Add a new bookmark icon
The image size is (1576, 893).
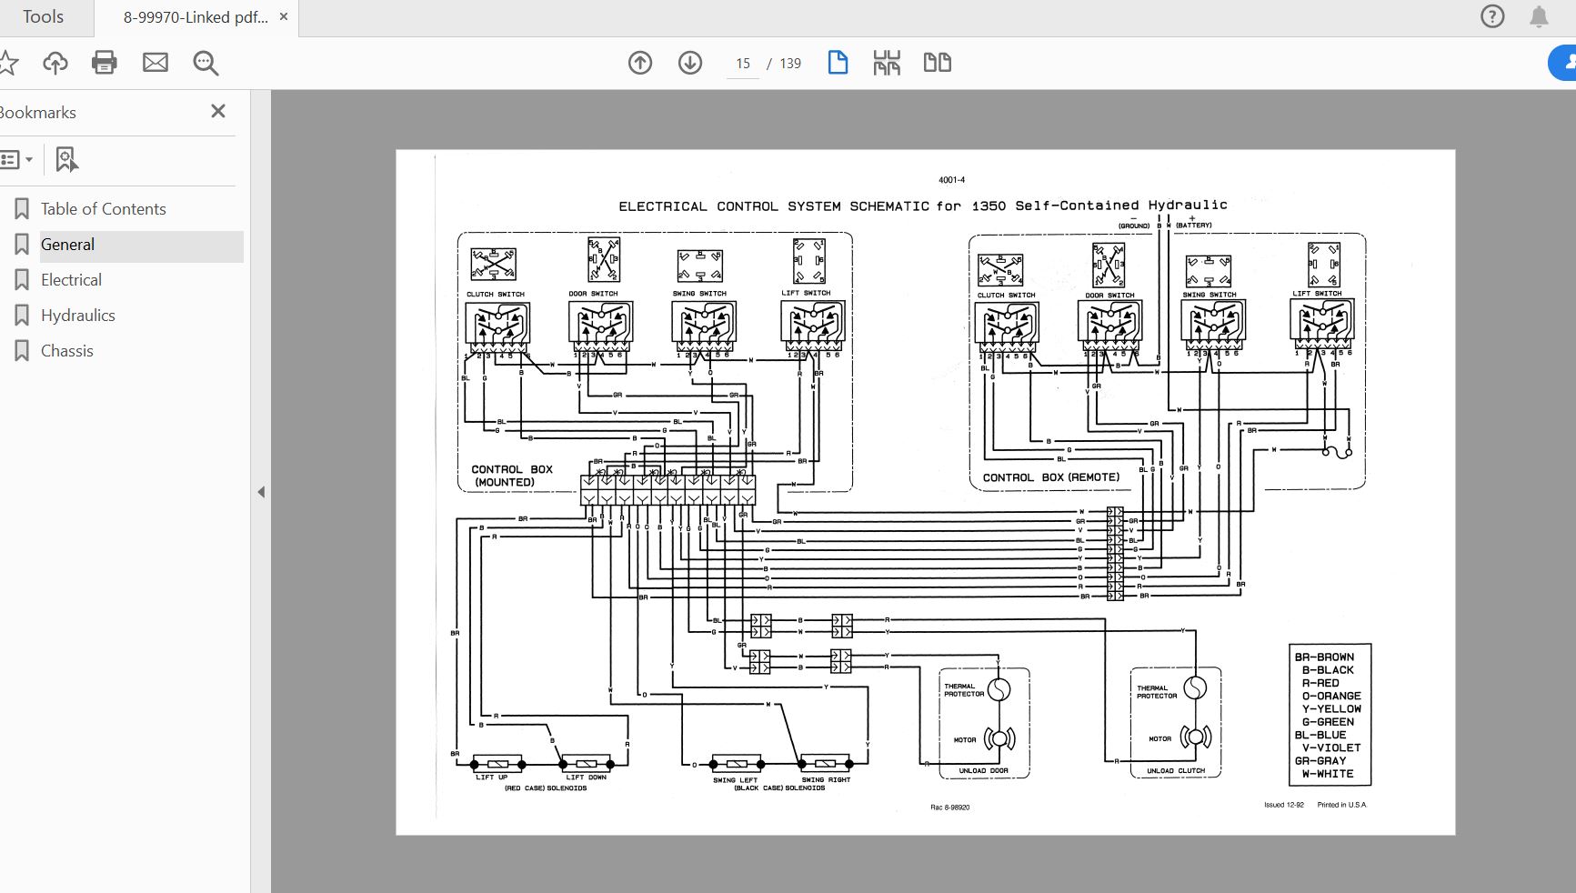pyautogui.click(x=66, y=160)
